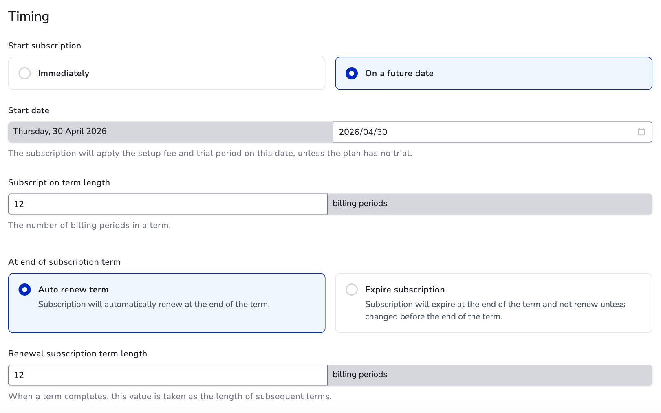Click the 'Start date' label
Image resolution: width=661 pixels, height=413 pixels.
(29, 110)
